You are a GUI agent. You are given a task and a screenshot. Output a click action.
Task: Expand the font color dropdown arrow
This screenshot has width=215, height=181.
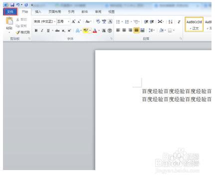click(99, 30)
